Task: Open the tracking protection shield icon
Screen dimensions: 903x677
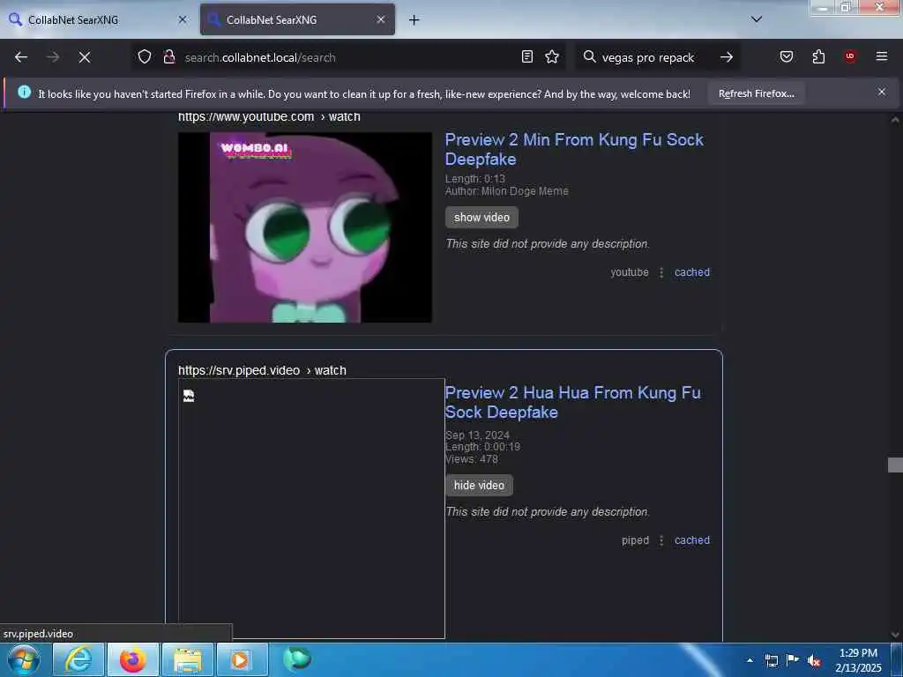Action: pos(145,57)
